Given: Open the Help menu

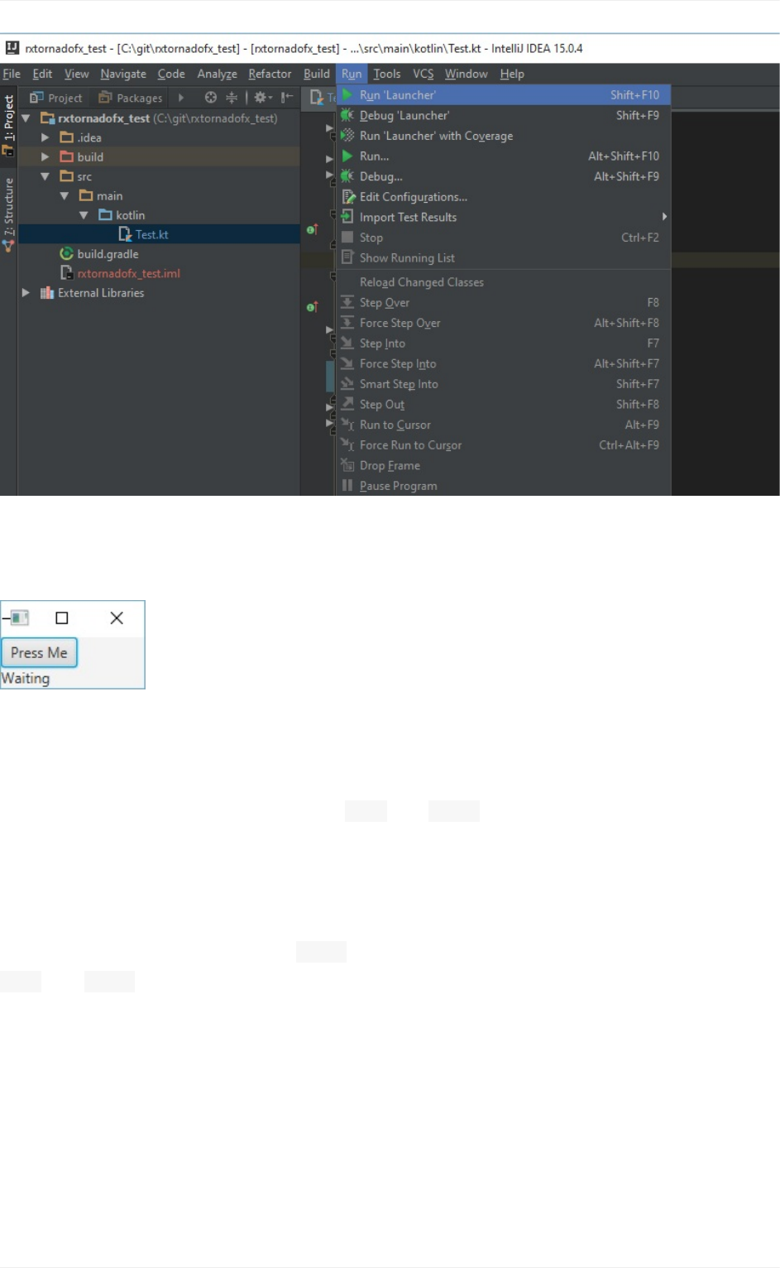Looking at the screenshot, I should click(x=512, y=74).
